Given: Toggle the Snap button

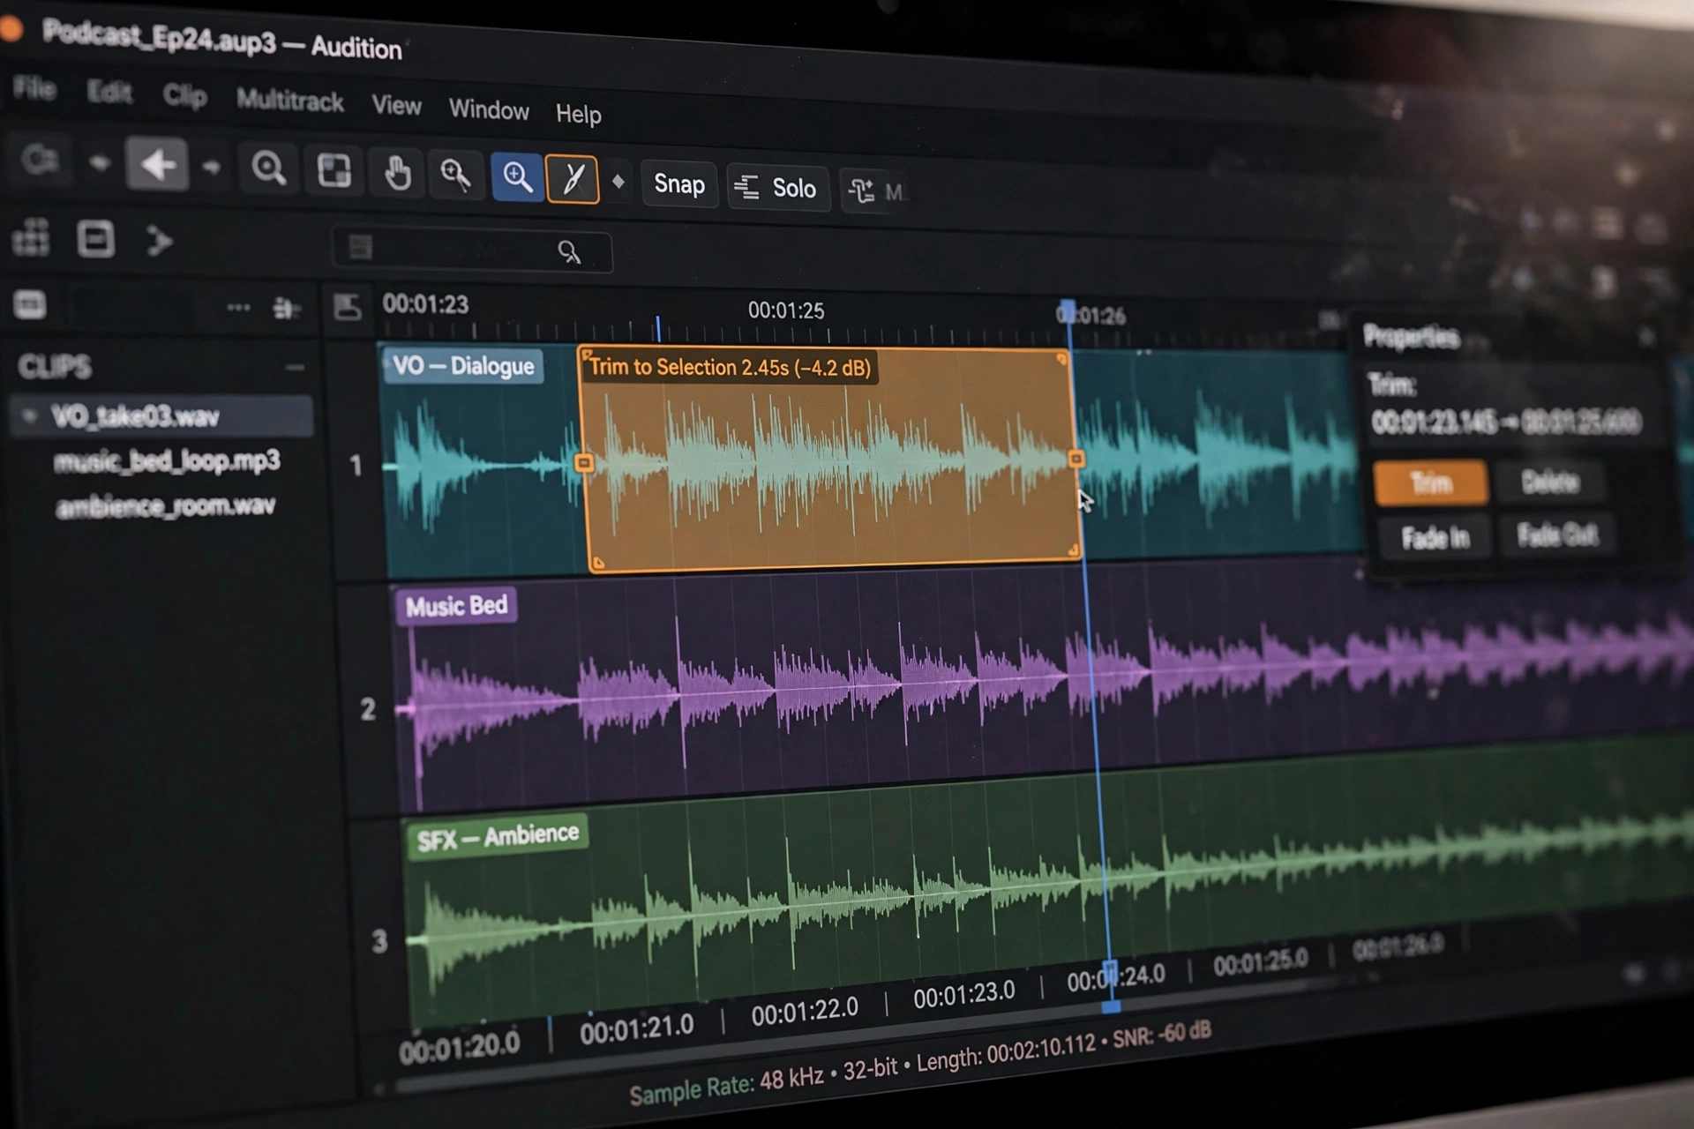Looking at the screenshot, I should tap(679, 183).
